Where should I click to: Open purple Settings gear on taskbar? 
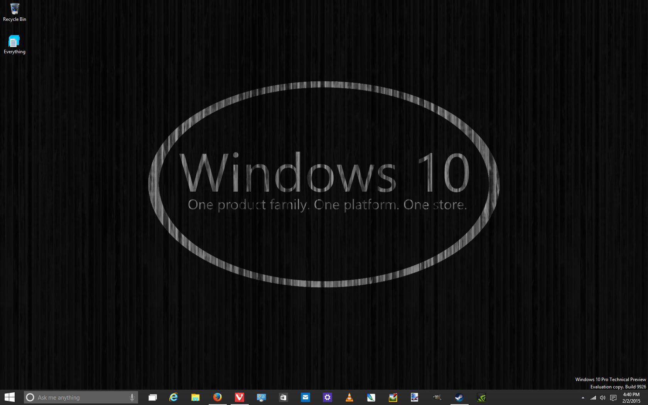327,397
